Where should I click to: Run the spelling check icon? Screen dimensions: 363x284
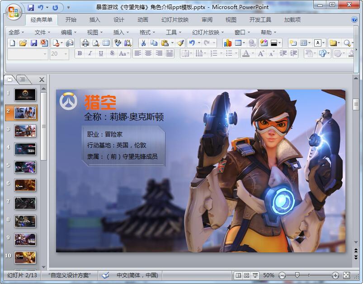click(118, 43)
